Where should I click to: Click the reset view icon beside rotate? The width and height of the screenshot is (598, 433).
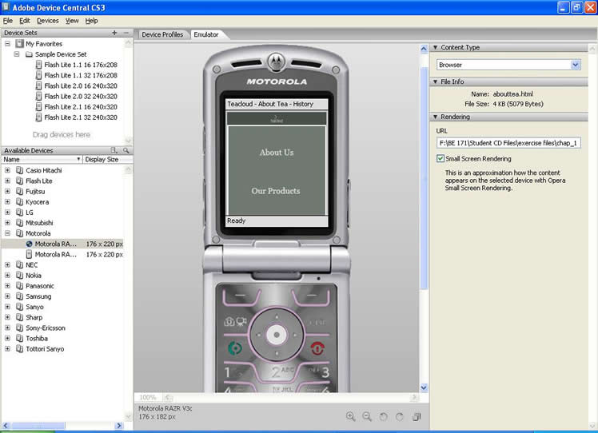(416, 416)
